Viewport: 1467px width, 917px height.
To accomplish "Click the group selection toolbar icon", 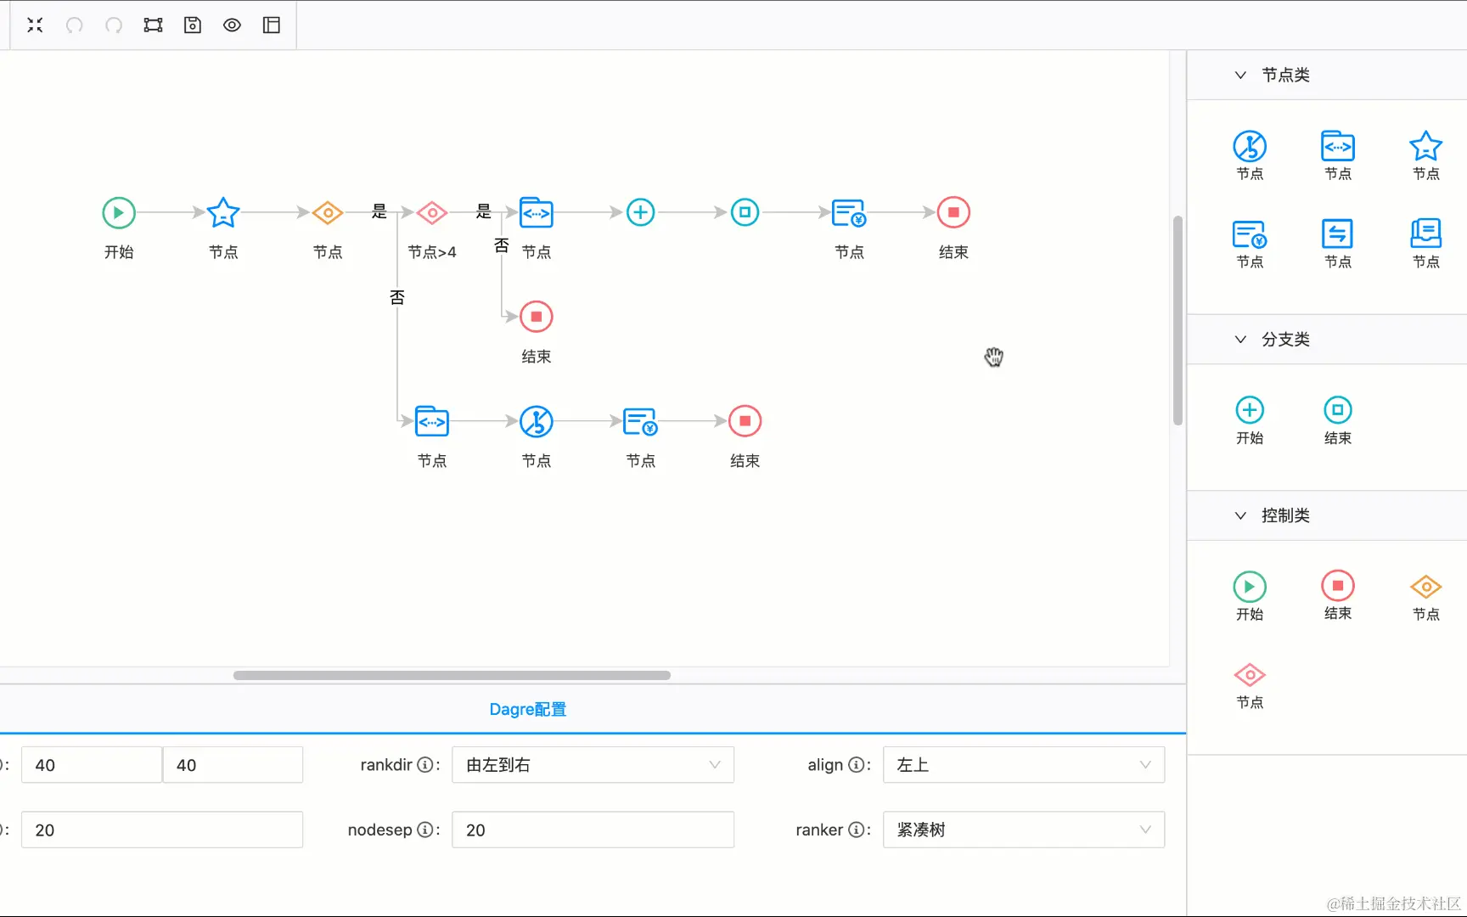I will click(153, 25).
